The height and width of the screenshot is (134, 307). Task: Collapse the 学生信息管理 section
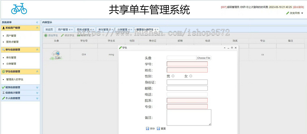click(x=37, y=72)
